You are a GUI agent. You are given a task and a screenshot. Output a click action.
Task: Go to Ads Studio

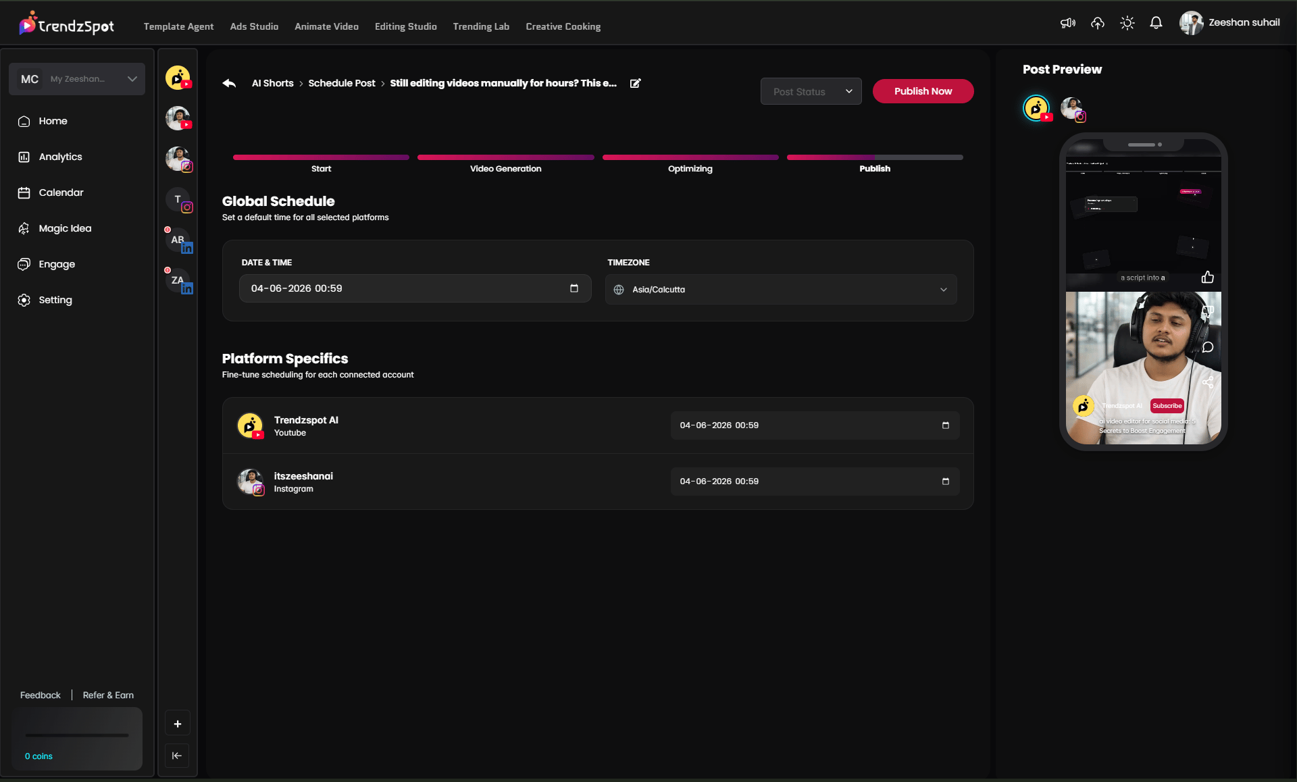(x=254, y=26)
